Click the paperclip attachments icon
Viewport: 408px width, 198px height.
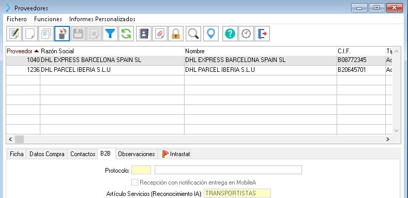point(160,34)
